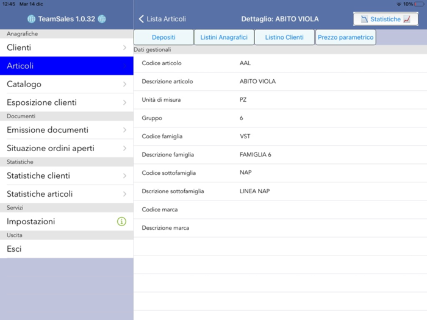Open Catalogo from the sidebar
This screenshot has height=320, width=427.
(x=66, y=84)
